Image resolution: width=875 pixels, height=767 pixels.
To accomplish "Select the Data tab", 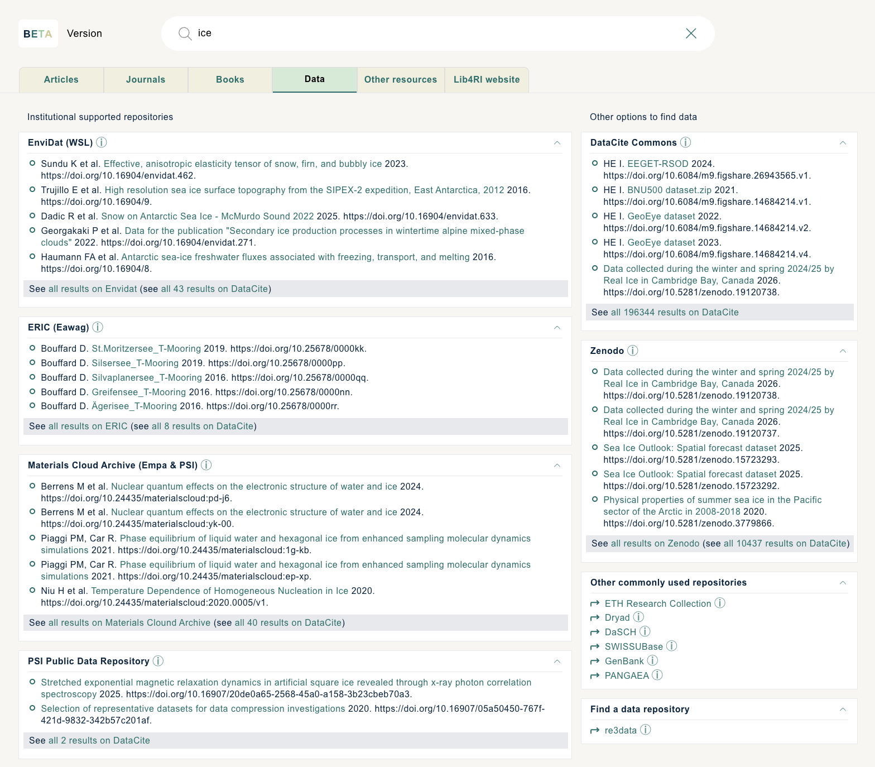I will pos(315,79).
